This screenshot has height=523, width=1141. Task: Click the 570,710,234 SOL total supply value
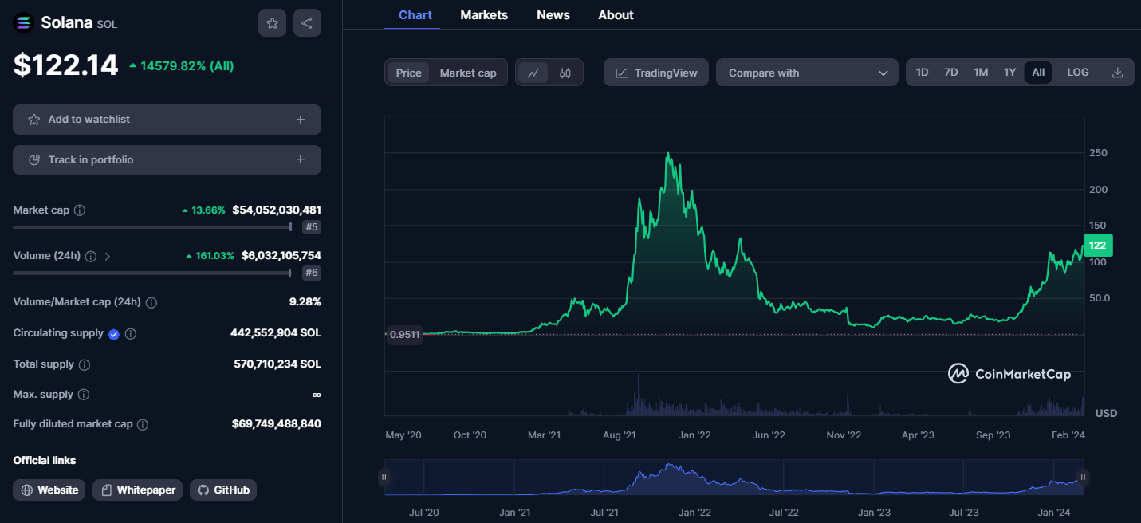coord(277,364)
